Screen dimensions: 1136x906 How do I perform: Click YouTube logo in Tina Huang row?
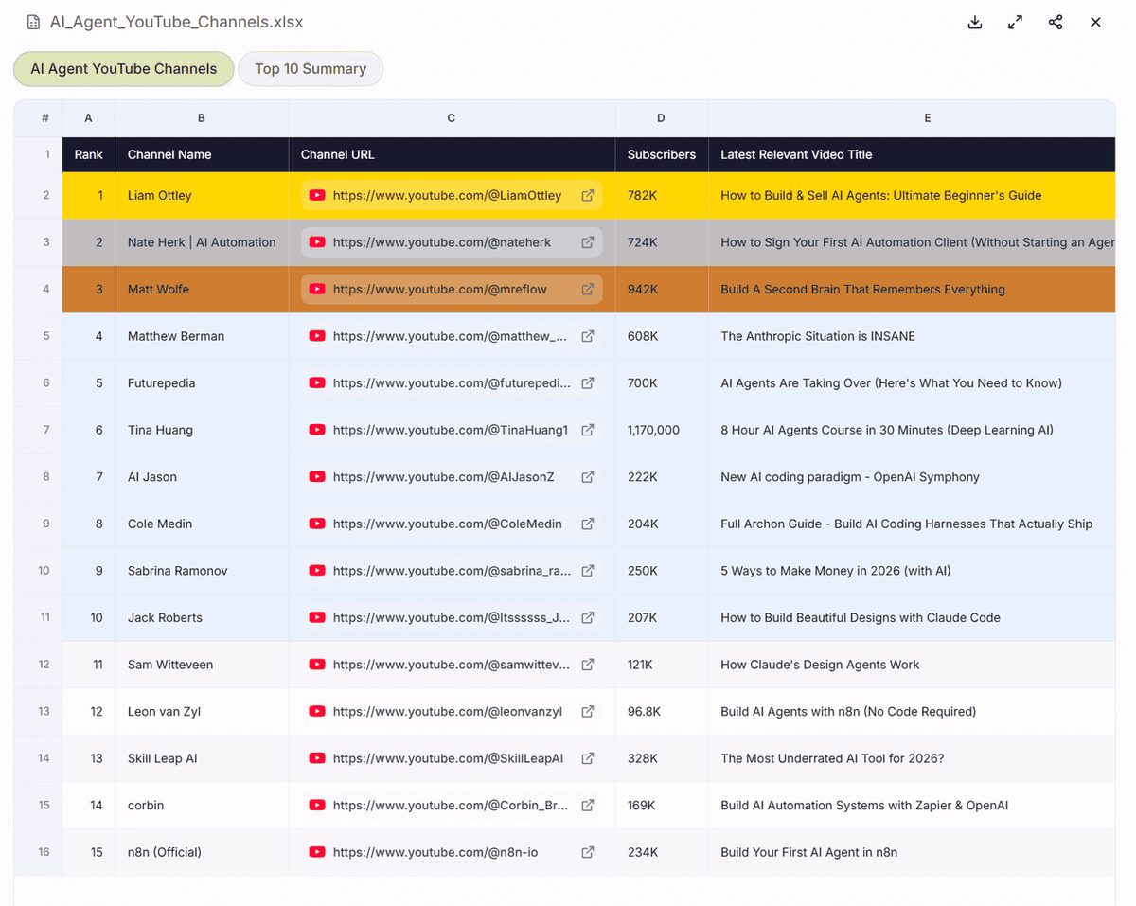point(317,430)
